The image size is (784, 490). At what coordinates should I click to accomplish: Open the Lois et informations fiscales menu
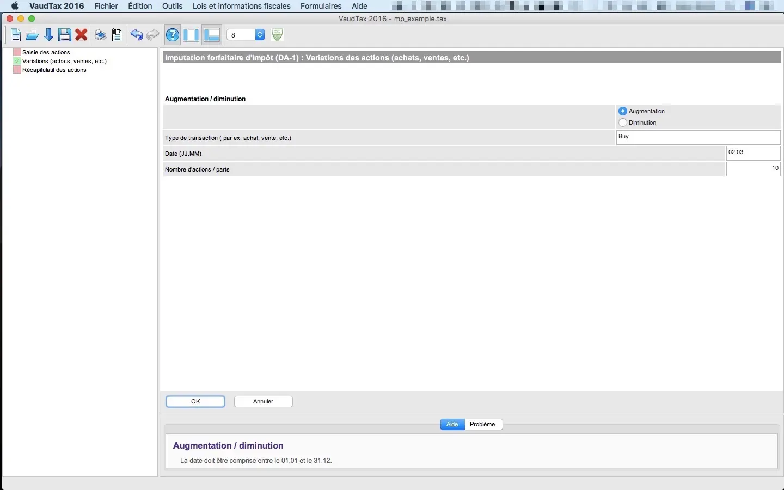pos(242,6)
